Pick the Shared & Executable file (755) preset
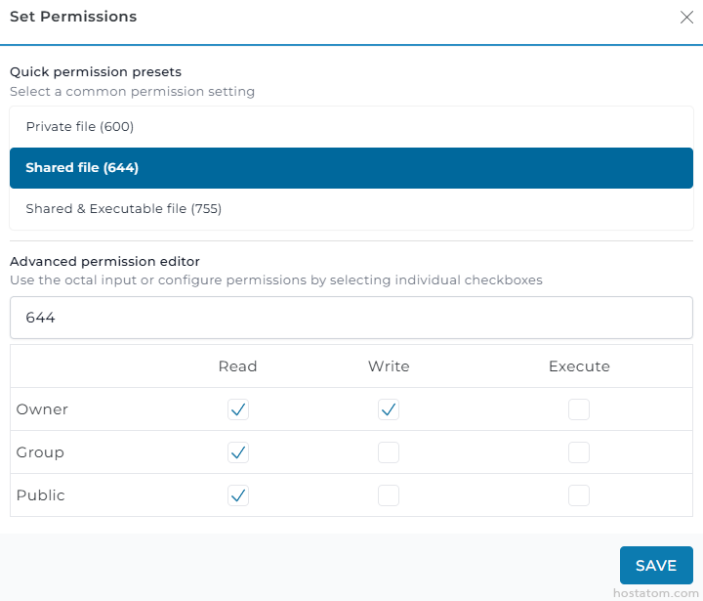Viewport: 703px width, 601px height. (x=351, y=209)
